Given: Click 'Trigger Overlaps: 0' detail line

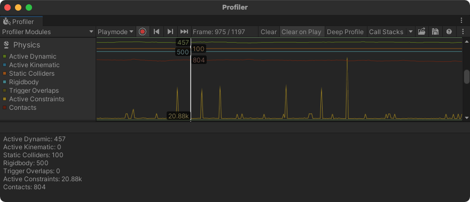Looking at the screenshot, I should click(x=32, y=171).
